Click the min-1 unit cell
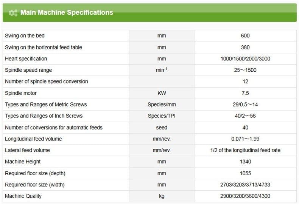This screenshot has width=299, height=205. pos(162,70)
